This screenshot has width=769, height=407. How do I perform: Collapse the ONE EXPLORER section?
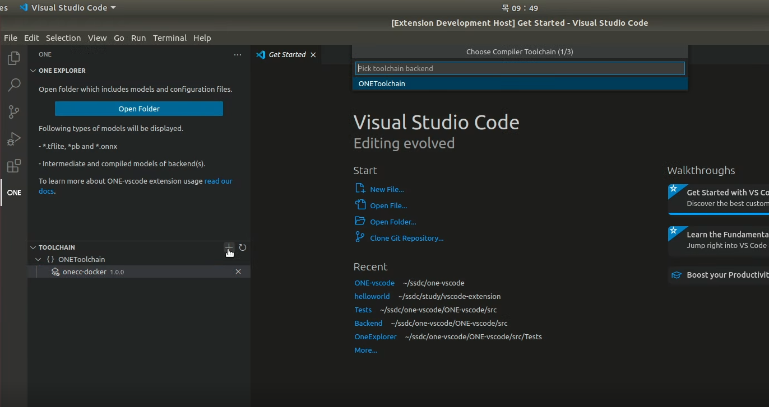[x=33, y=71]
